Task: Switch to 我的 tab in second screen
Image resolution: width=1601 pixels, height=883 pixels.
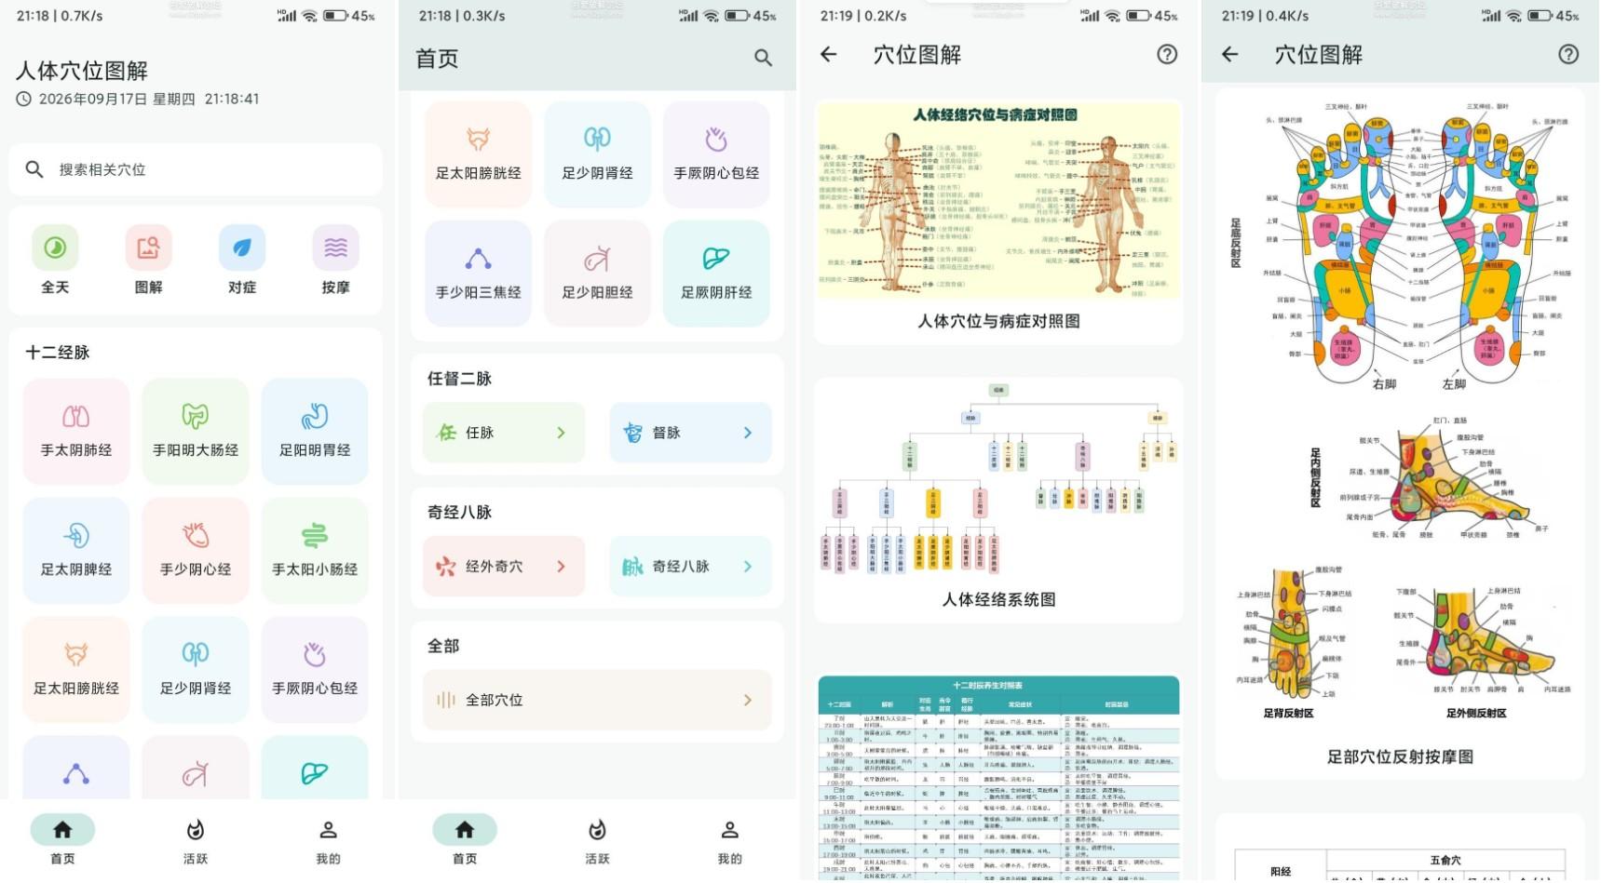Action: pyautogui.click(x=730, y=840)
